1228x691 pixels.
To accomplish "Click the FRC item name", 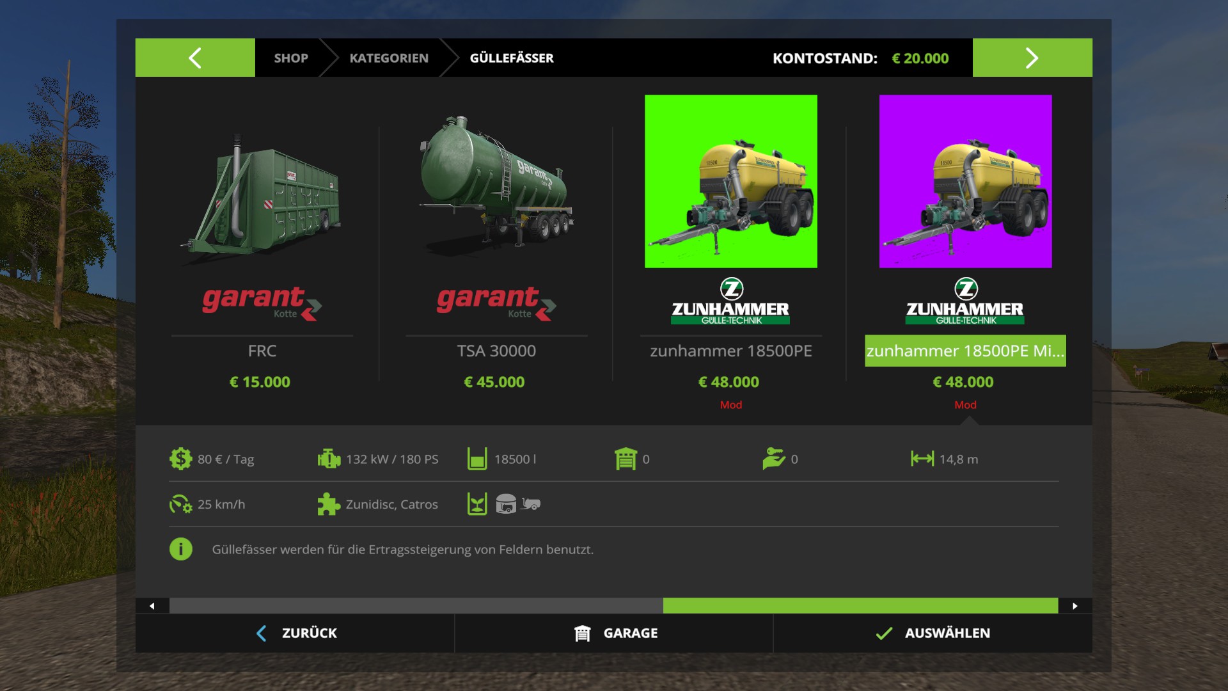I will 262,351.
